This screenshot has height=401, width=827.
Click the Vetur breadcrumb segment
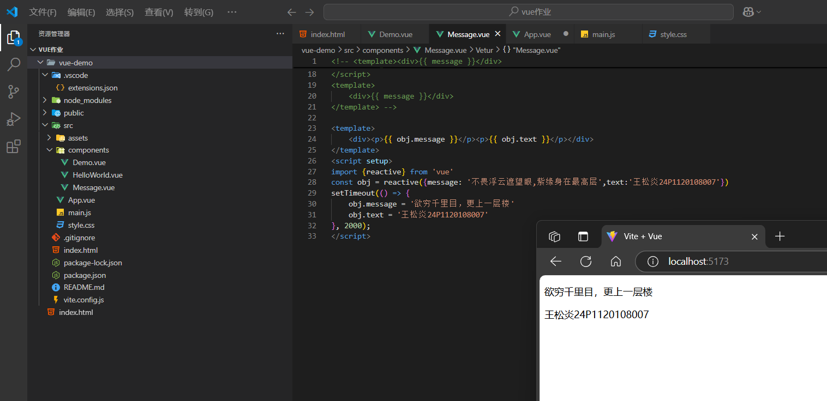(x=484, y=50)
